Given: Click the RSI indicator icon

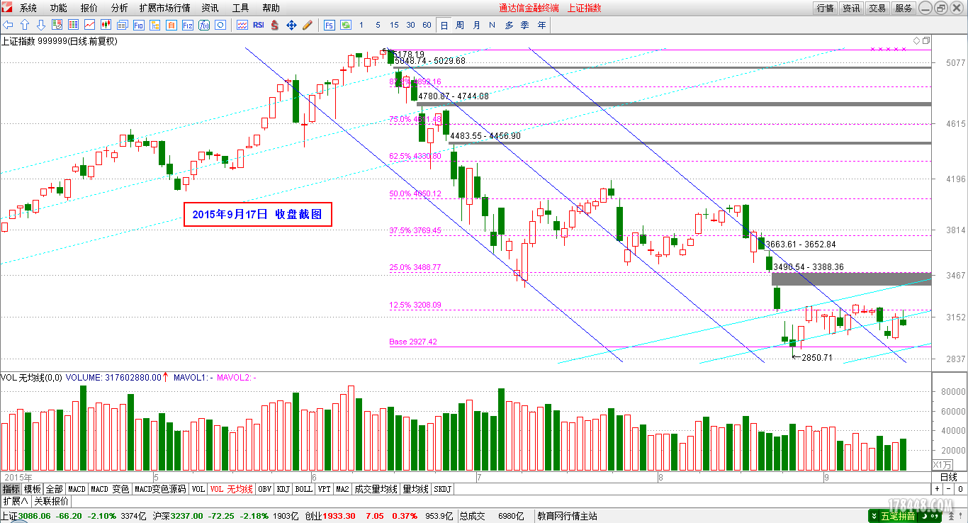Looking at the screenshot, I should pyautogui.click(x=259, y=25).
